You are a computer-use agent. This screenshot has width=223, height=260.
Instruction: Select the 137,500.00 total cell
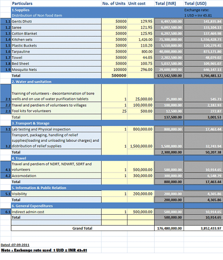click(169, 117)
